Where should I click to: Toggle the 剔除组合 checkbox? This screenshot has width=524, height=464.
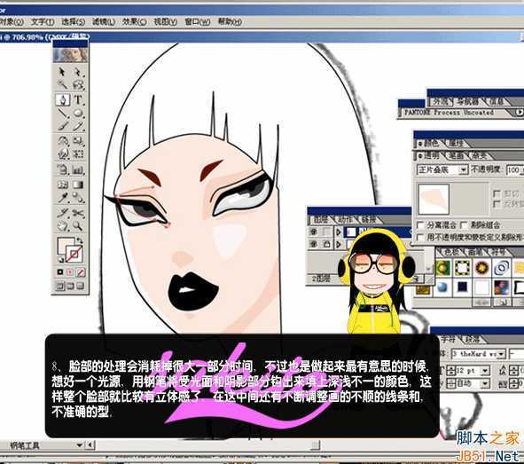point(464,225)
